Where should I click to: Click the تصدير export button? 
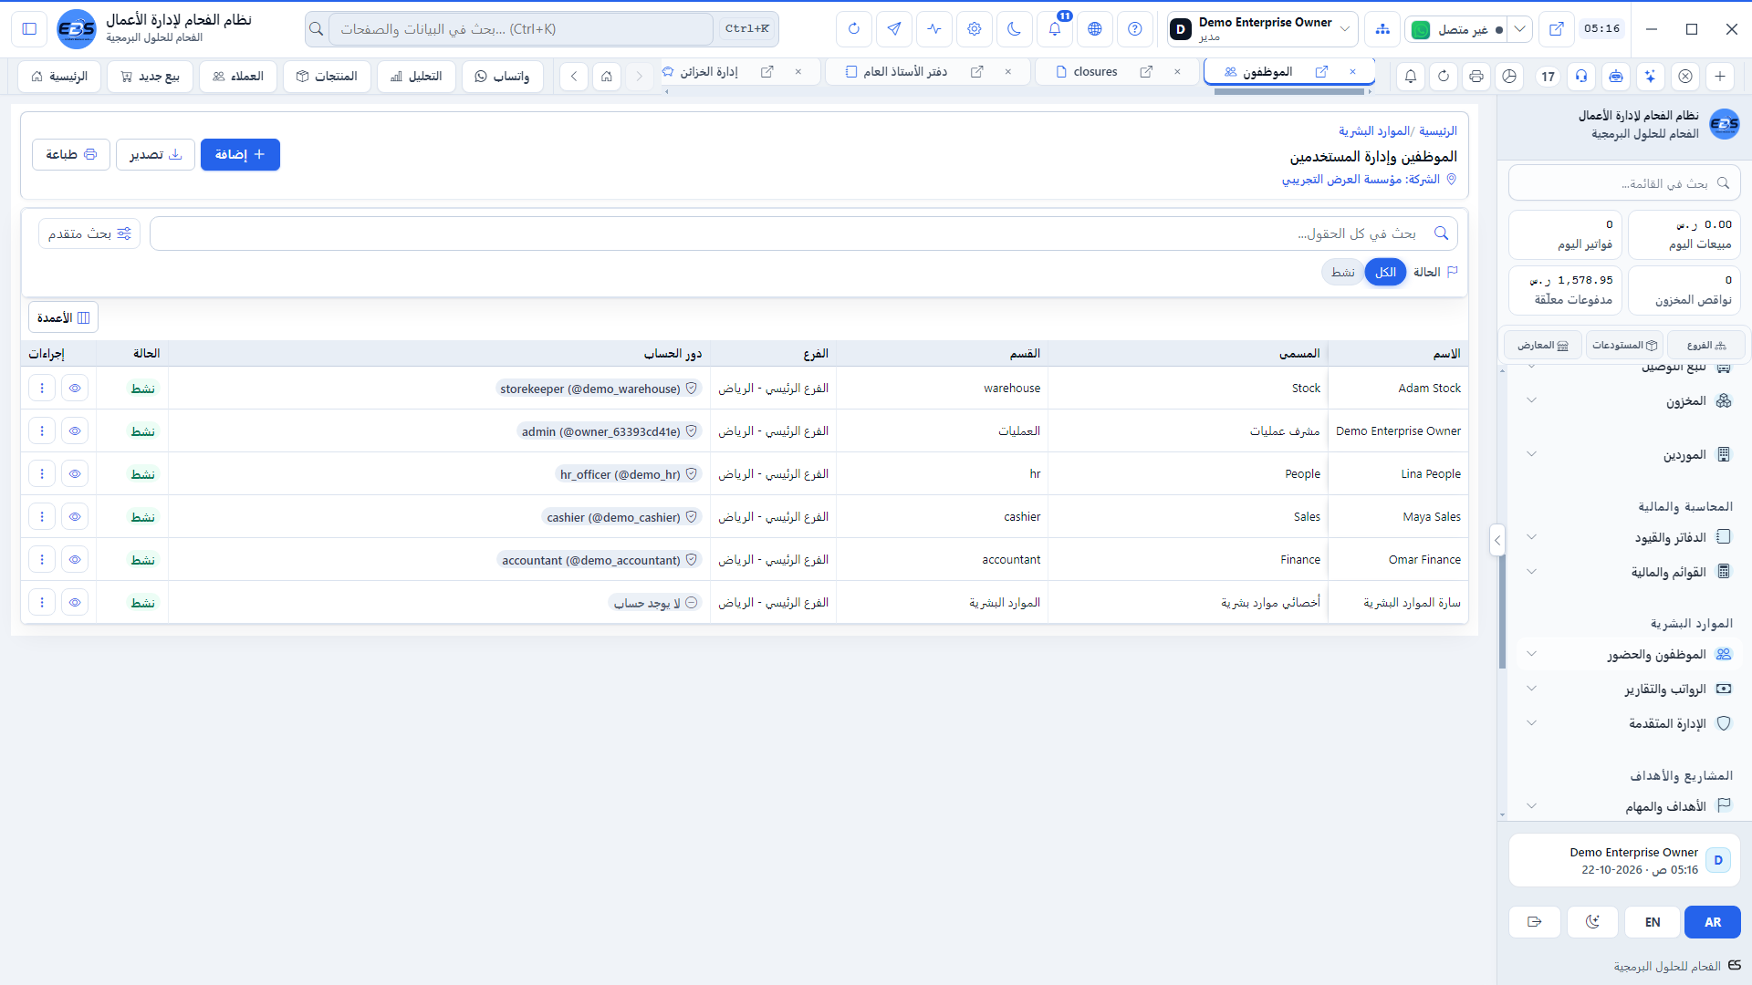click(155, 155)
